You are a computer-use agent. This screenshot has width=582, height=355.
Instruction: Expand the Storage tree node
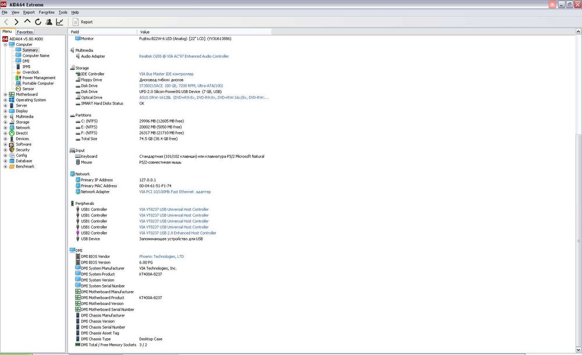(x=5, y=122)
